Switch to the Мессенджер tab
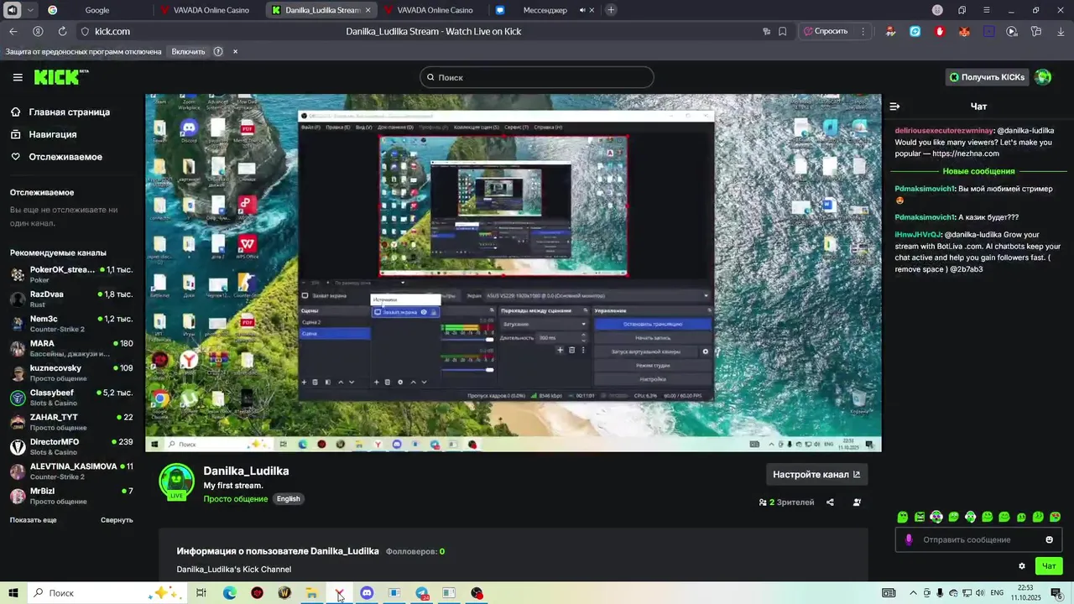Screen dimensions: 1074x604 544,10
